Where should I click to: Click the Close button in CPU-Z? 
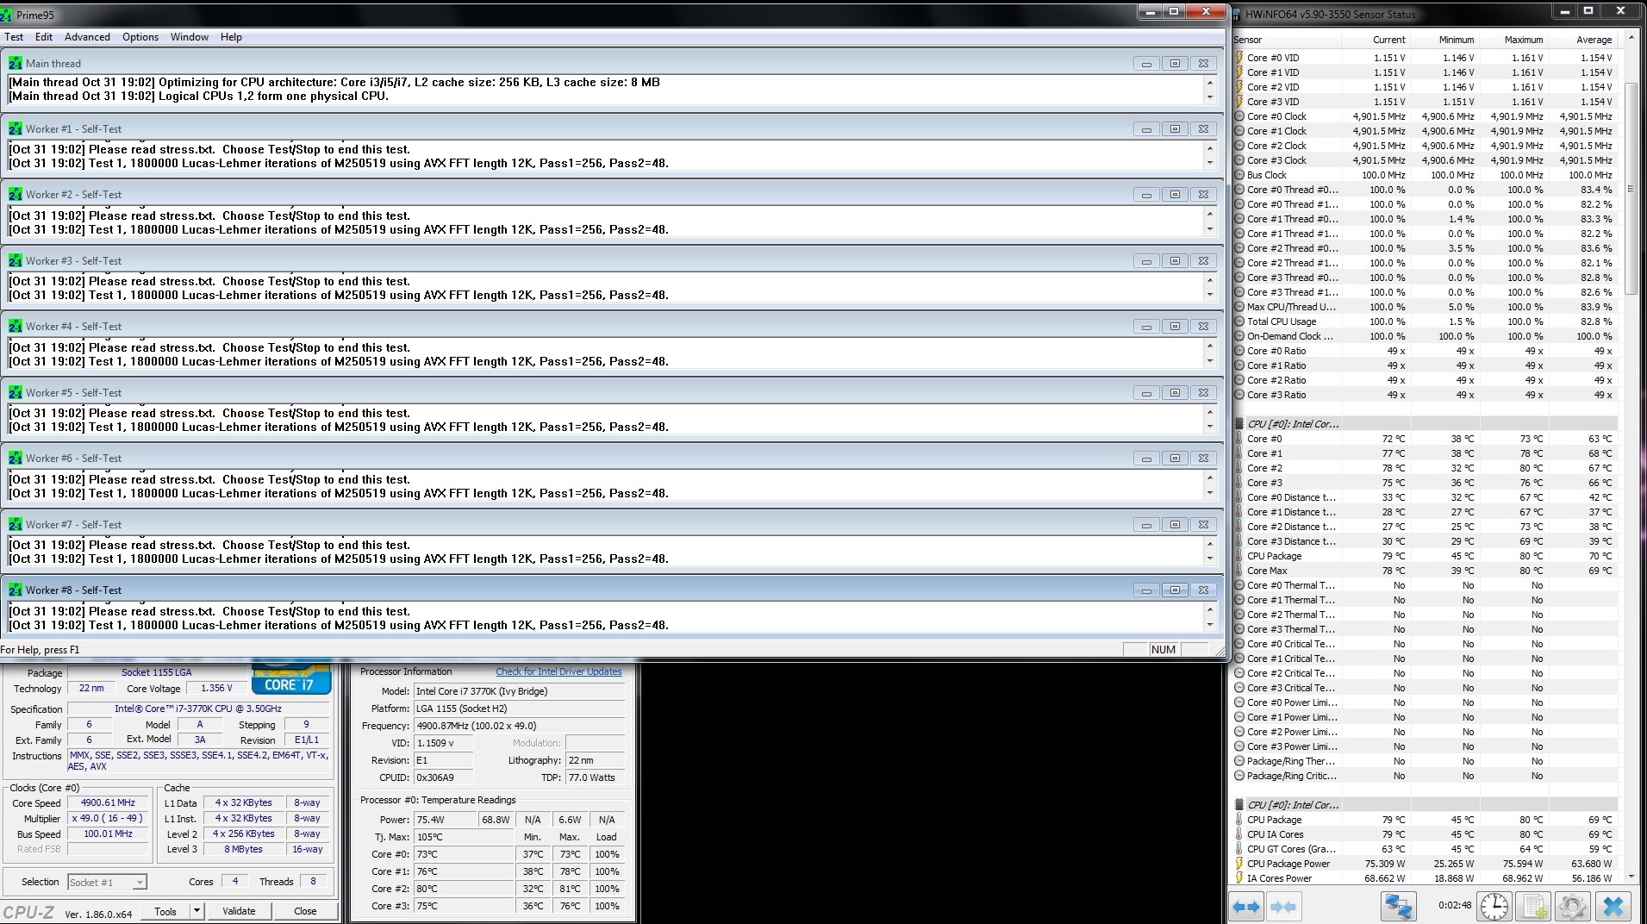(305, 911)
